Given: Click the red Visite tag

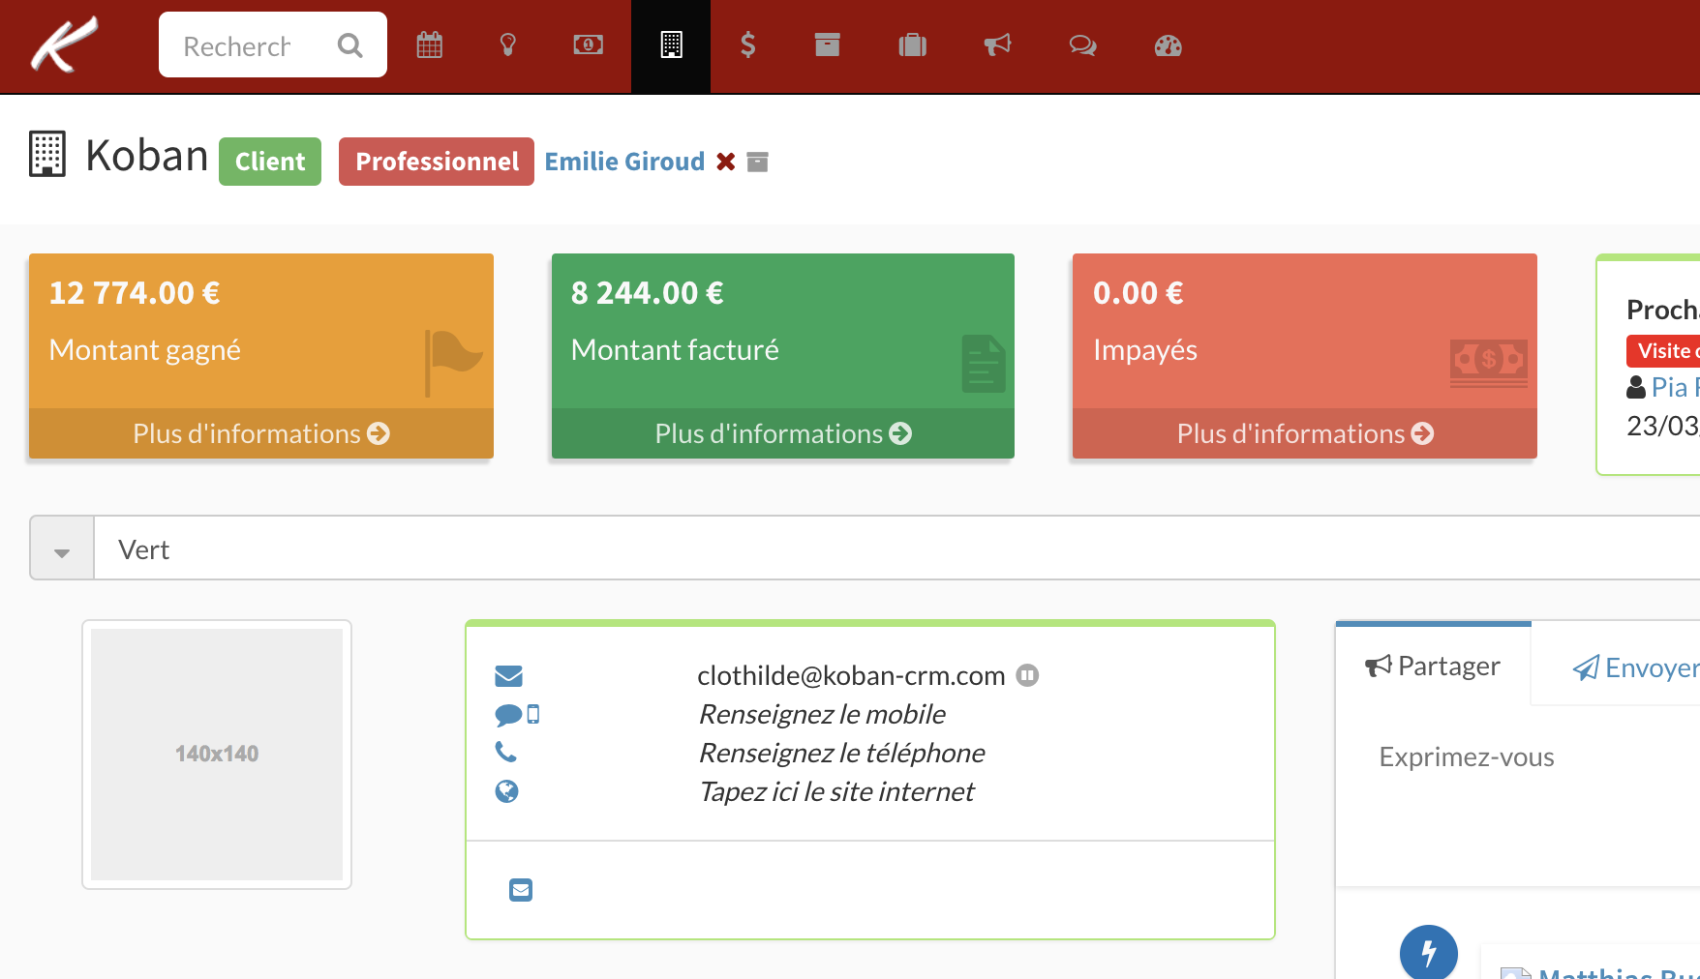Looking at the screenshot, I should 1663,351.
